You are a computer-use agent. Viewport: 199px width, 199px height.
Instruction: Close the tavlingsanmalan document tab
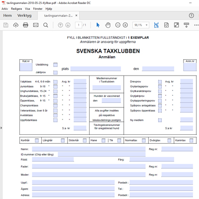(76, 15)
